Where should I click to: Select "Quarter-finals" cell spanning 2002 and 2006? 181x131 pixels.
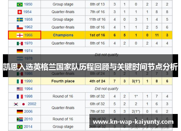[63, 108]
